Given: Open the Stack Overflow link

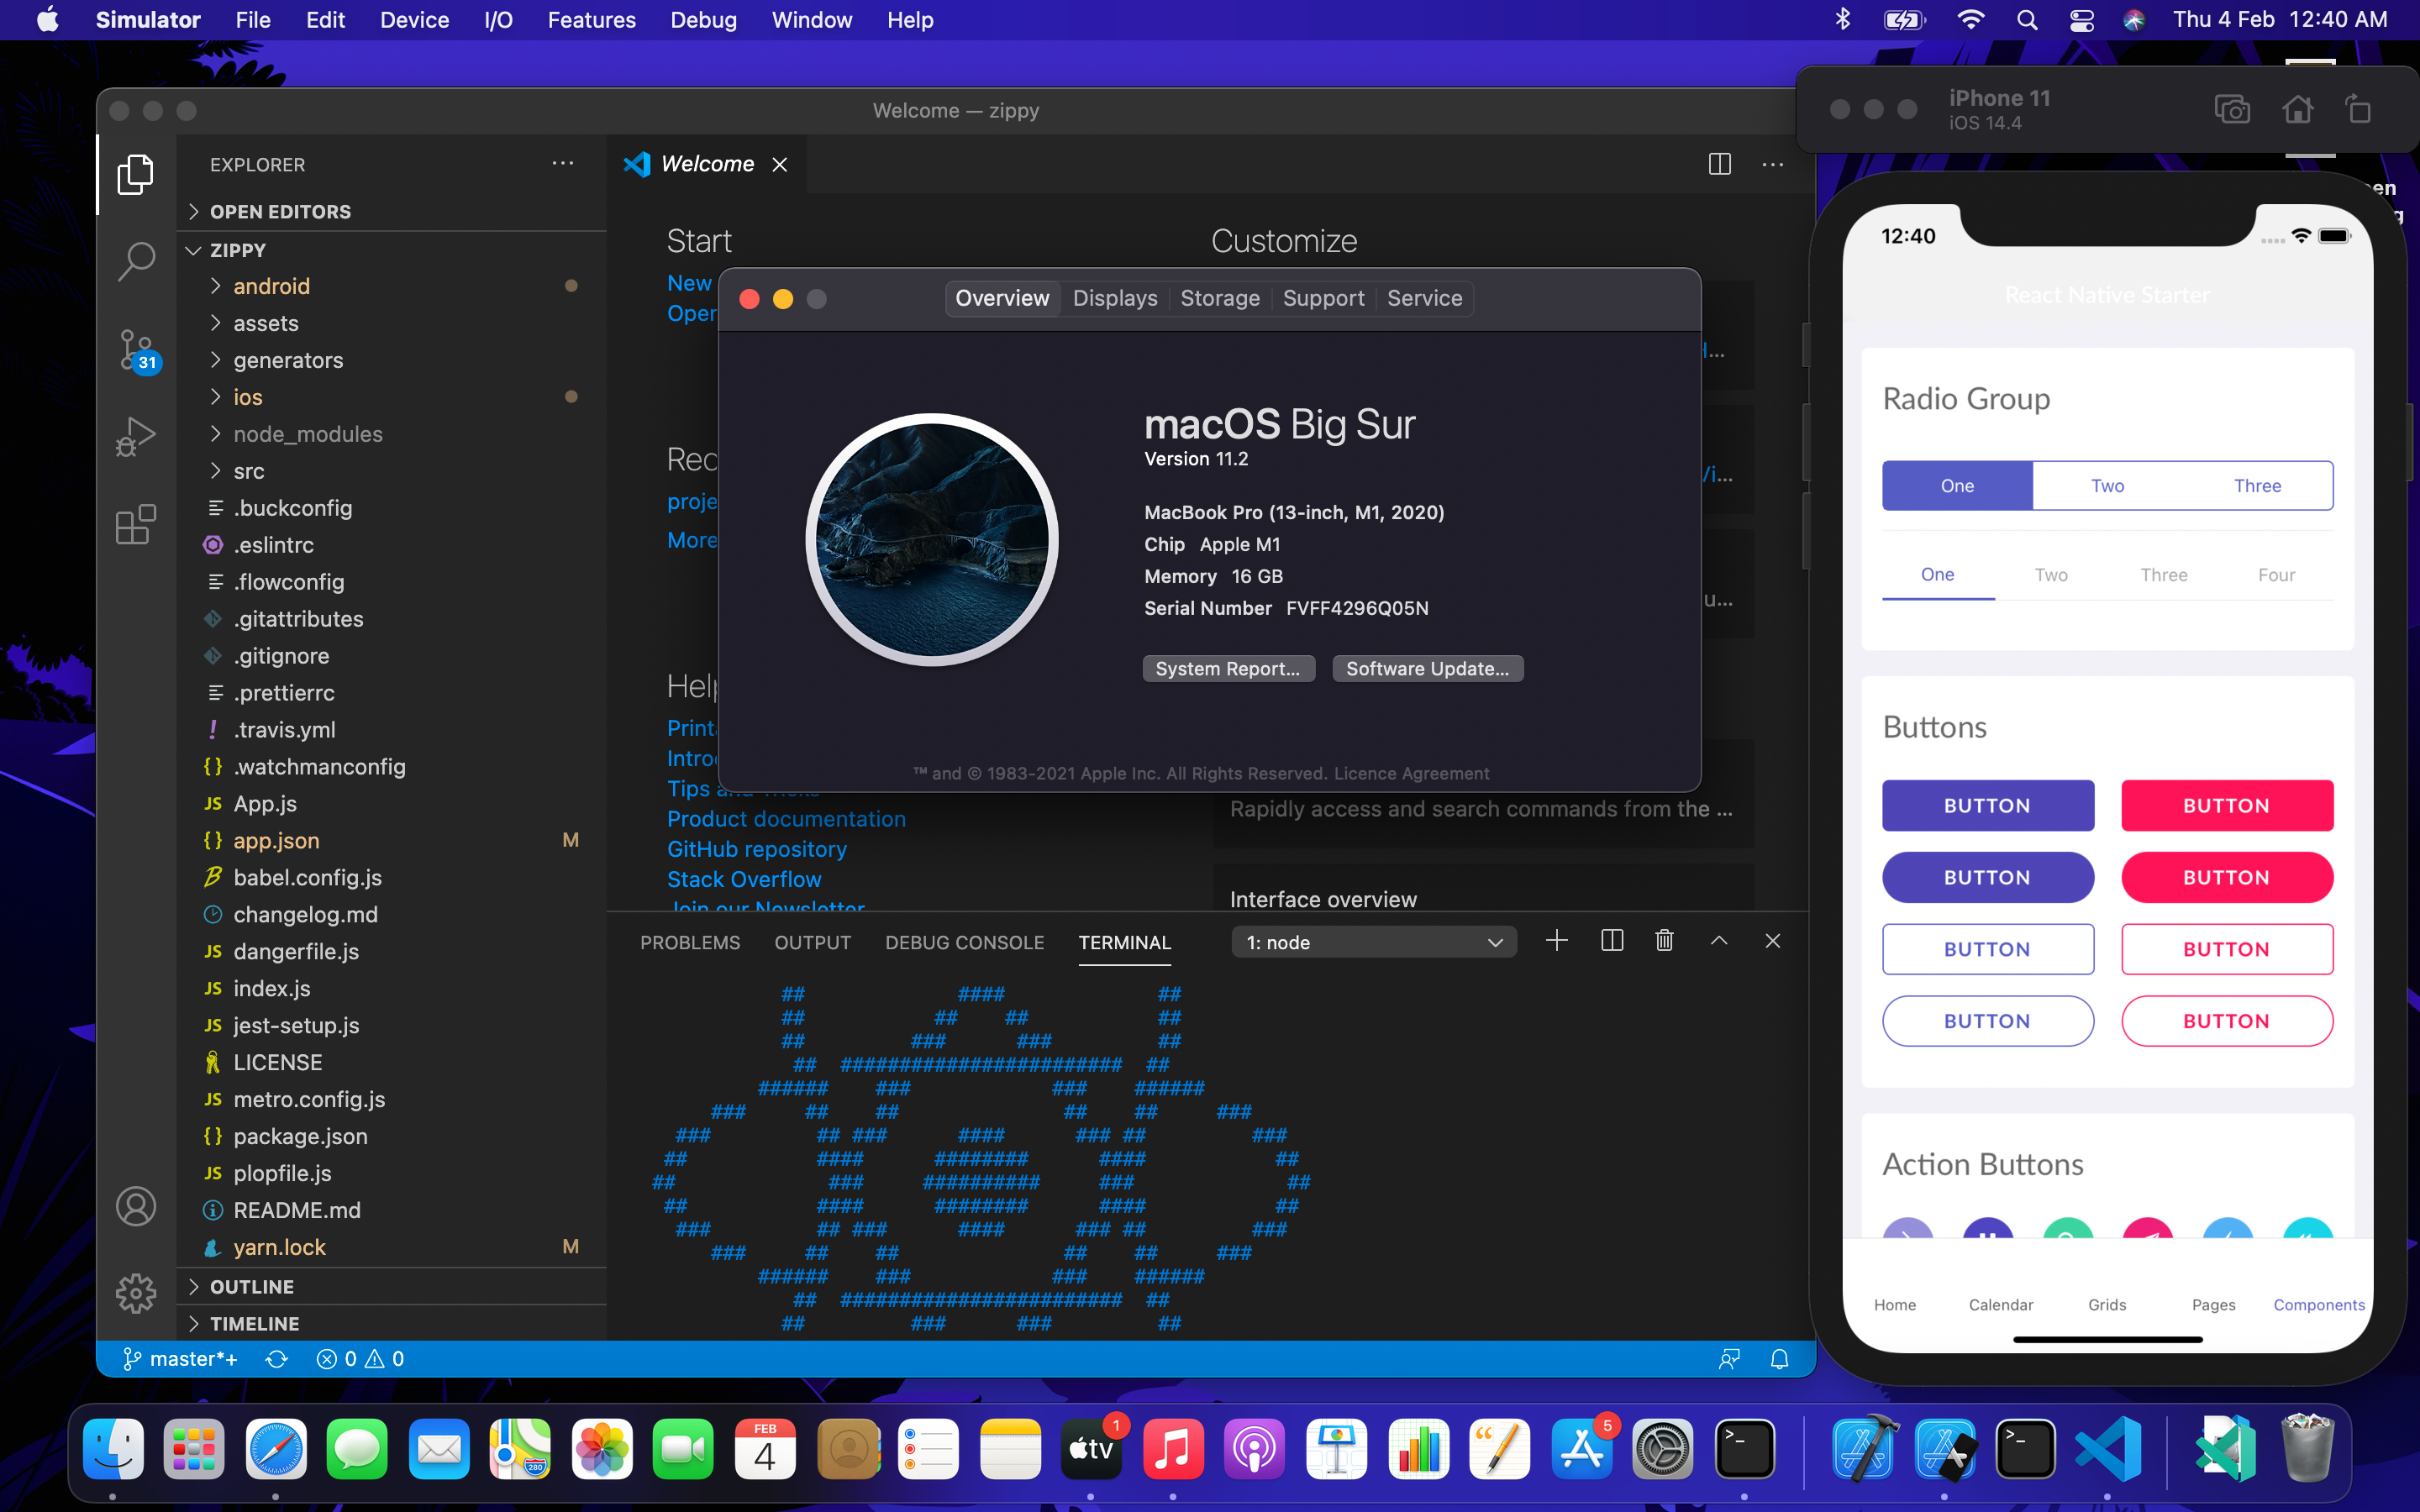Looking at the screenshot, I should click(x=744, y=879).
